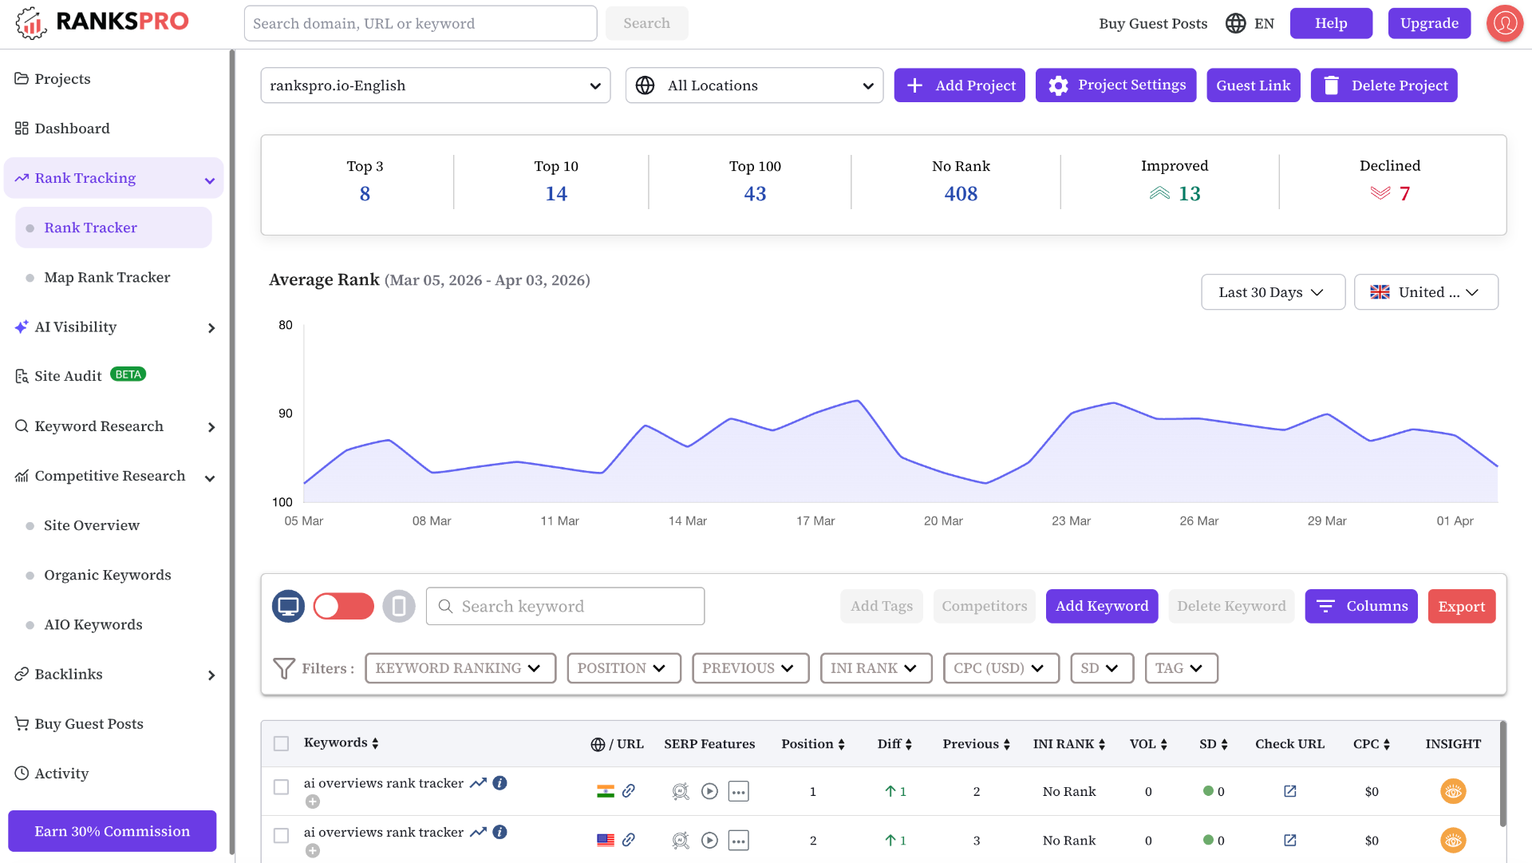Image resolution: width=1532 pixels, height=863 pixels.
Task: Open KEYWORD RANKING filter dropdown
Action: tap(460, 668)
